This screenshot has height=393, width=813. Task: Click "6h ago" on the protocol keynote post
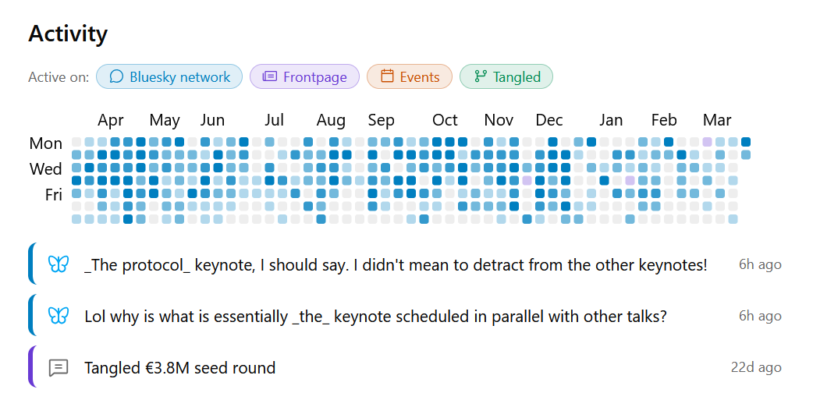click(x=760, y=264)
